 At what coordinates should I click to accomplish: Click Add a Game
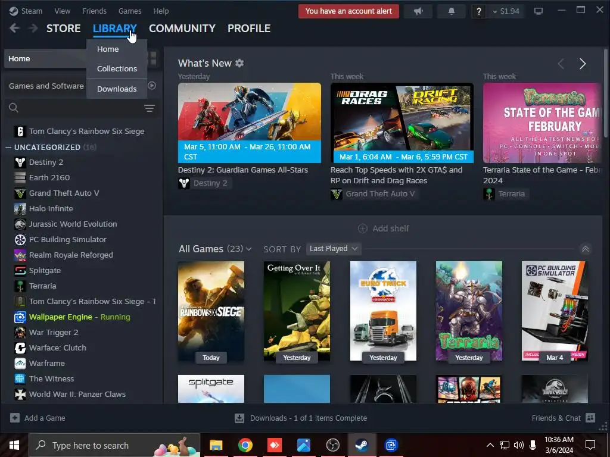point(38,418)
